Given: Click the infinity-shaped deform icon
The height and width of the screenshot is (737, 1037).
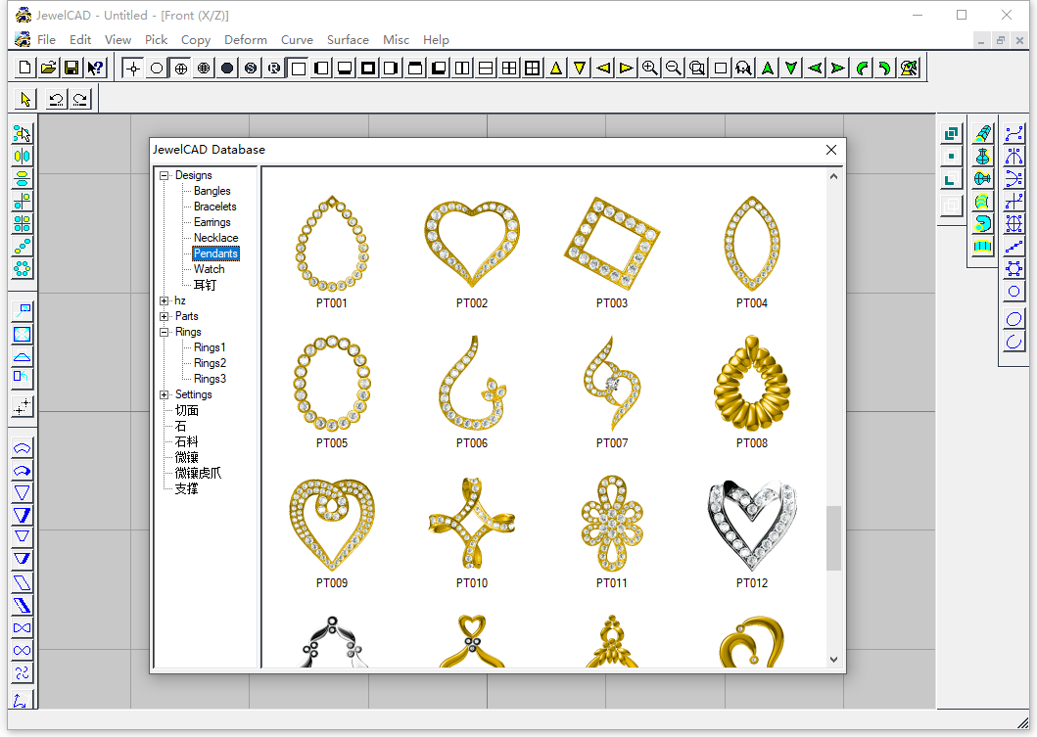Looking at the screenshot, I should coord(22,651).
